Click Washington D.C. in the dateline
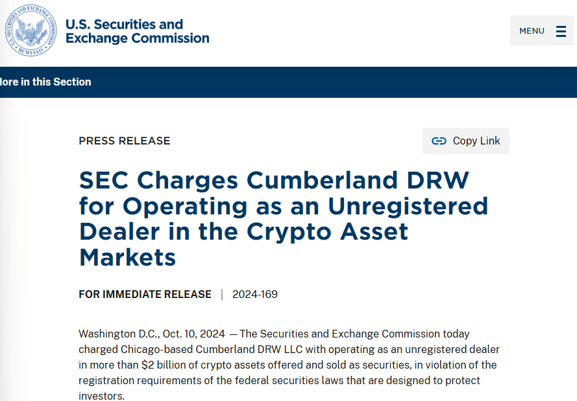 (119, 334)
